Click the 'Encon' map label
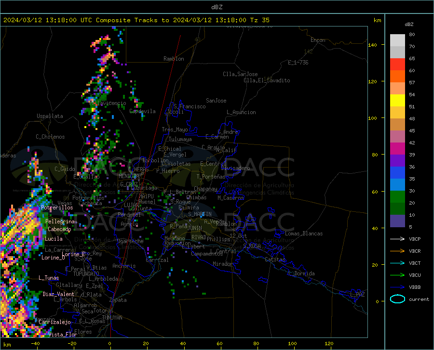 [x=318, y=40]
